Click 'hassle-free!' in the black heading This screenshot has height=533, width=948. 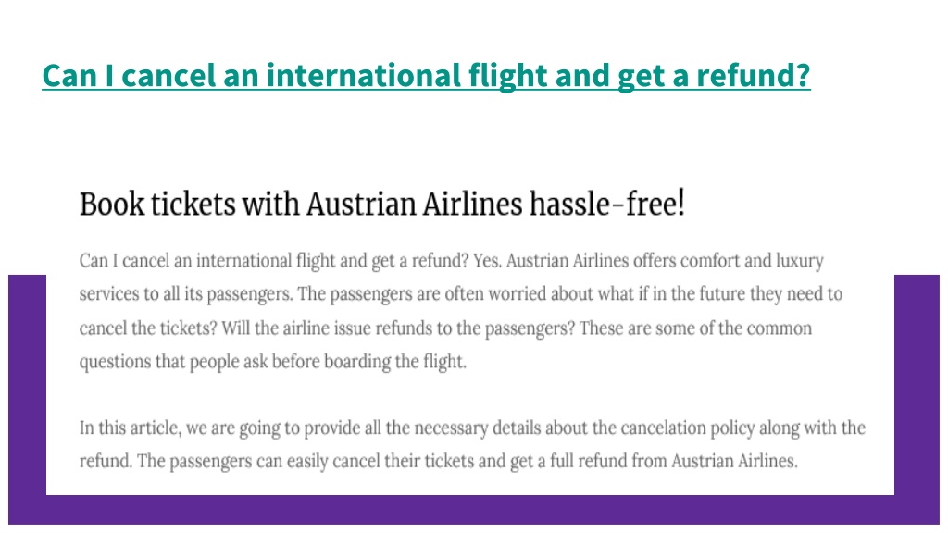607,204
